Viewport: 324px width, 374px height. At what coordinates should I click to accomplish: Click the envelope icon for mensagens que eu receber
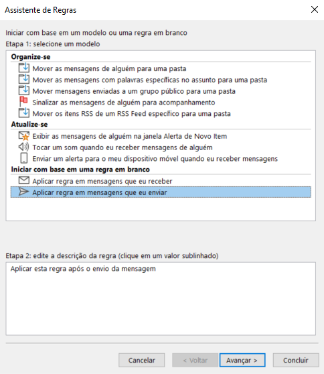24,180
